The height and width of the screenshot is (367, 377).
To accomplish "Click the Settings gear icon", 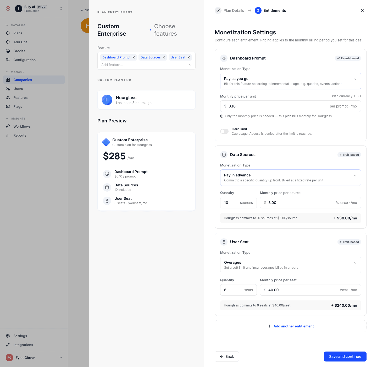I will coord(8,336).
